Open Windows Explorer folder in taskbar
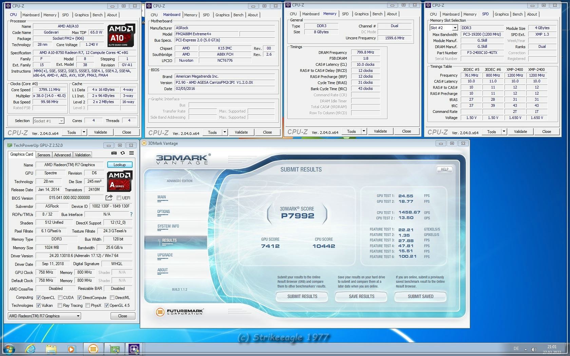The image size is (570, 356). (x=51, y=349)
